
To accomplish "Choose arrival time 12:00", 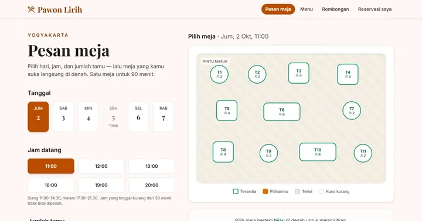I will [101, 166].
